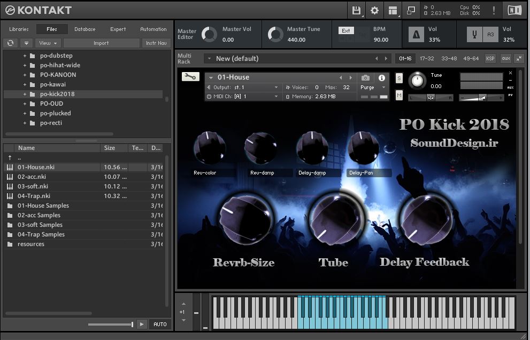Go to previous multi rack preset

point(377,58)
